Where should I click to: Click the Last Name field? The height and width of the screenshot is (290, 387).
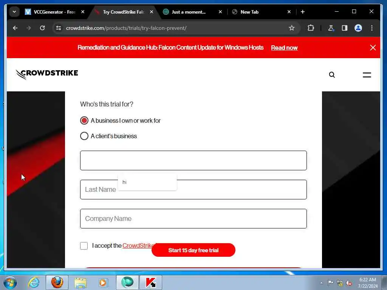pos(193,190)
